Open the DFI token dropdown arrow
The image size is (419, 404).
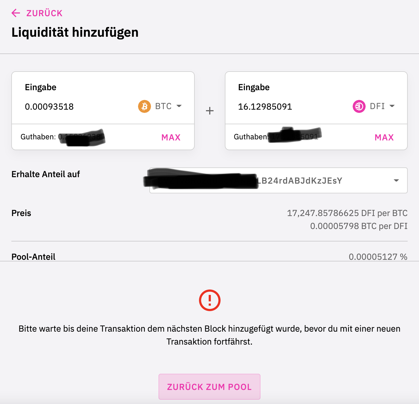coord(392,106)
